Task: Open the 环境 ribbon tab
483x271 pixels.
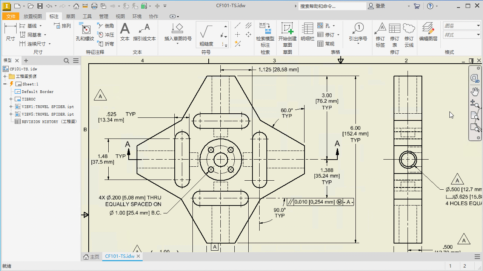Action: coord(137,16)
